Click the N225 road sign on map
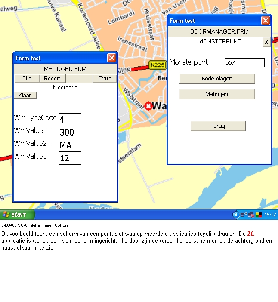 (157, 65)
